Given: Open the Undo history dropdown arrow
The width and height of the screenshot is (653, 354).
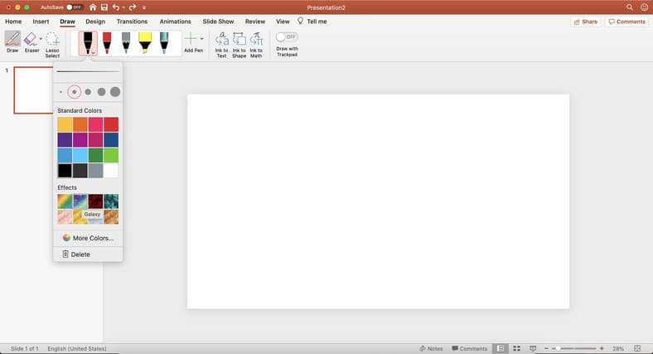Looking at the screenshot, I should pyautogui.click(x=123, y=8).
